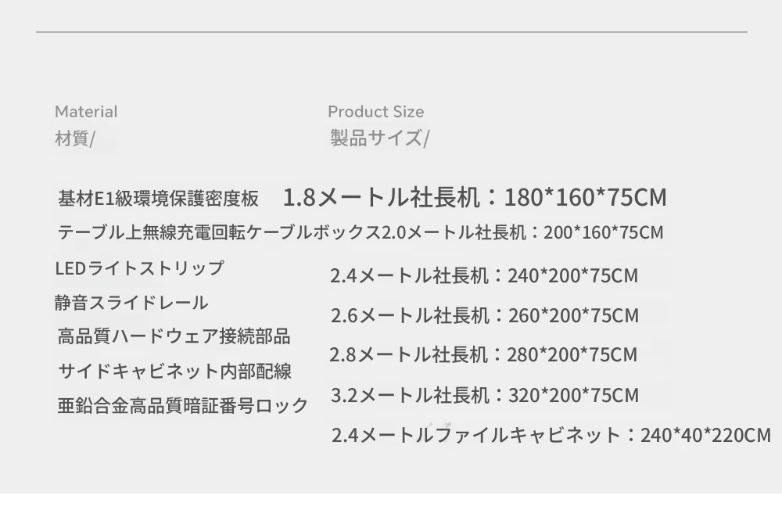
Task: Click the Material heading
Action: (x=86, y=112)
